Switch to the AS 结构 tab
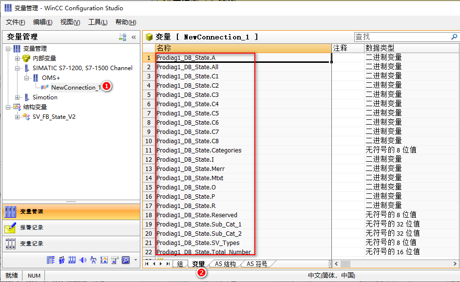Image resolution: width=460 pixels, height=282 pixels. 226,264
